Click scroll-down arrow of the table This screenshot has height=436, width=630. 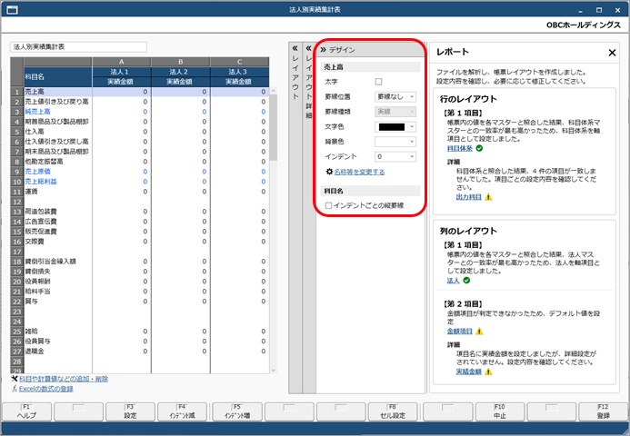pos(274,371)
